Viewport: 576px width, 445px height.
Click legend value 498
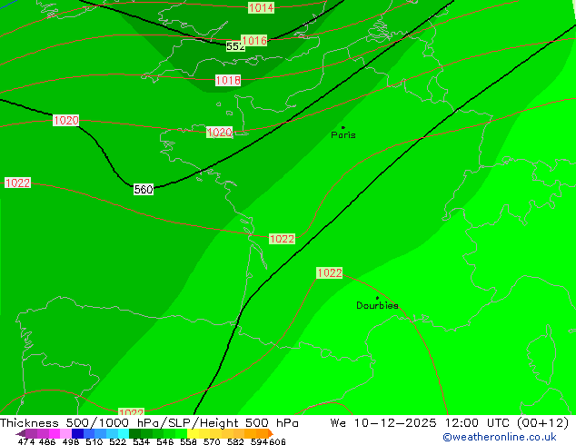[x=71, y=441]
